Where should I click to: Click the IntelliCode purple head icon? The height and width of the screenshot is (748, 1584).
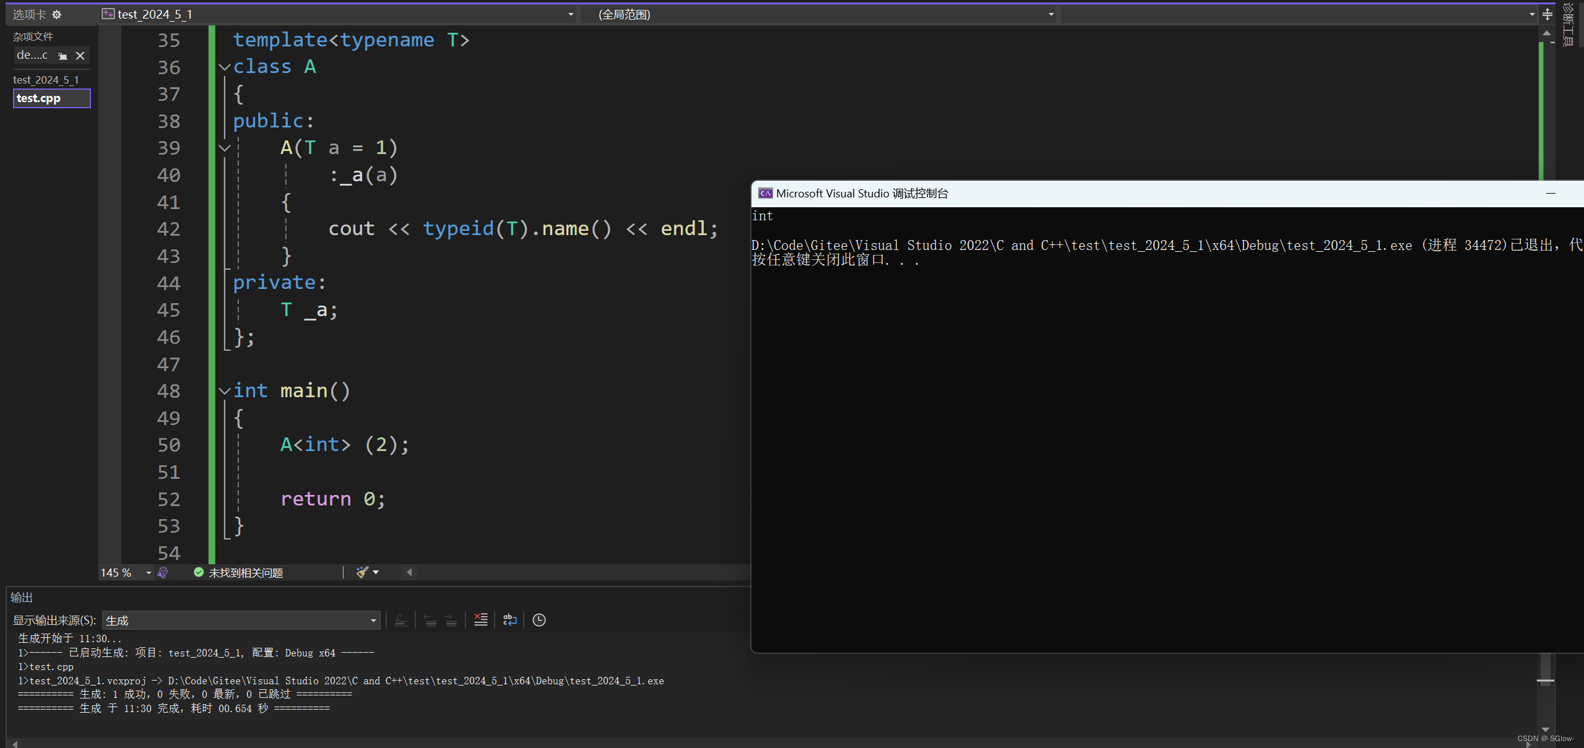point(163,573)
